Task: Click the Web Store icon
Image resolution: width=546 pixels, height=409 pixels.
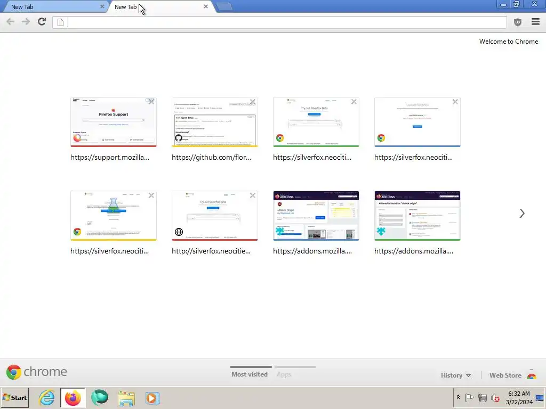Action: 532,375
